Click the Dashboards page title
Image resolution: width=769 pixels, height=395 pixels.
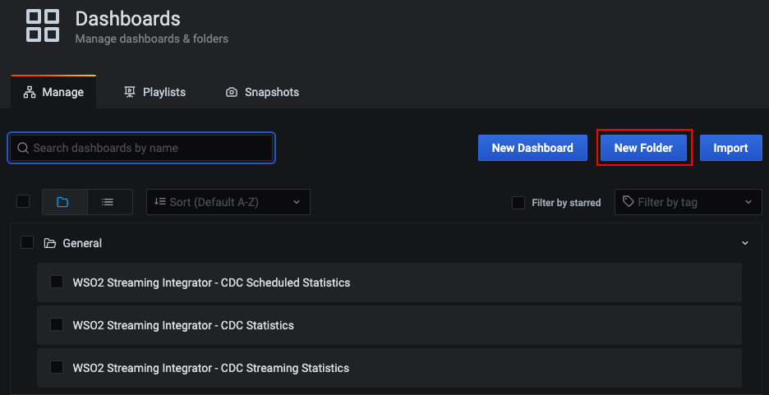click(x=127, y=19)
